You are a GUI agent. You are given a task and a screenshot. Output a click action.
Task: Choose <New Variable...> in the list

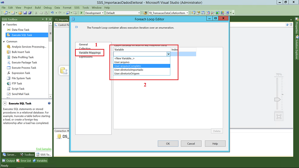142,58
